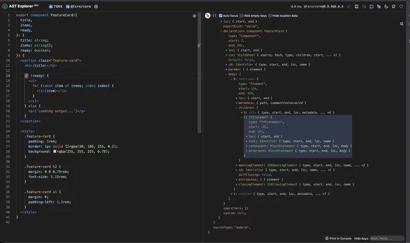Expand the openingElement: JSXOpeningElement node
The width and height of the screenshot is (410, 243).
[x=236, y=165]
